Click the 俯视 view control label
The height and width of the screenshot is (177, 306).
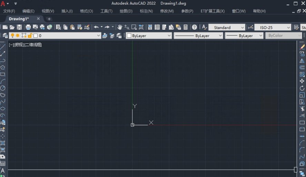19,45
